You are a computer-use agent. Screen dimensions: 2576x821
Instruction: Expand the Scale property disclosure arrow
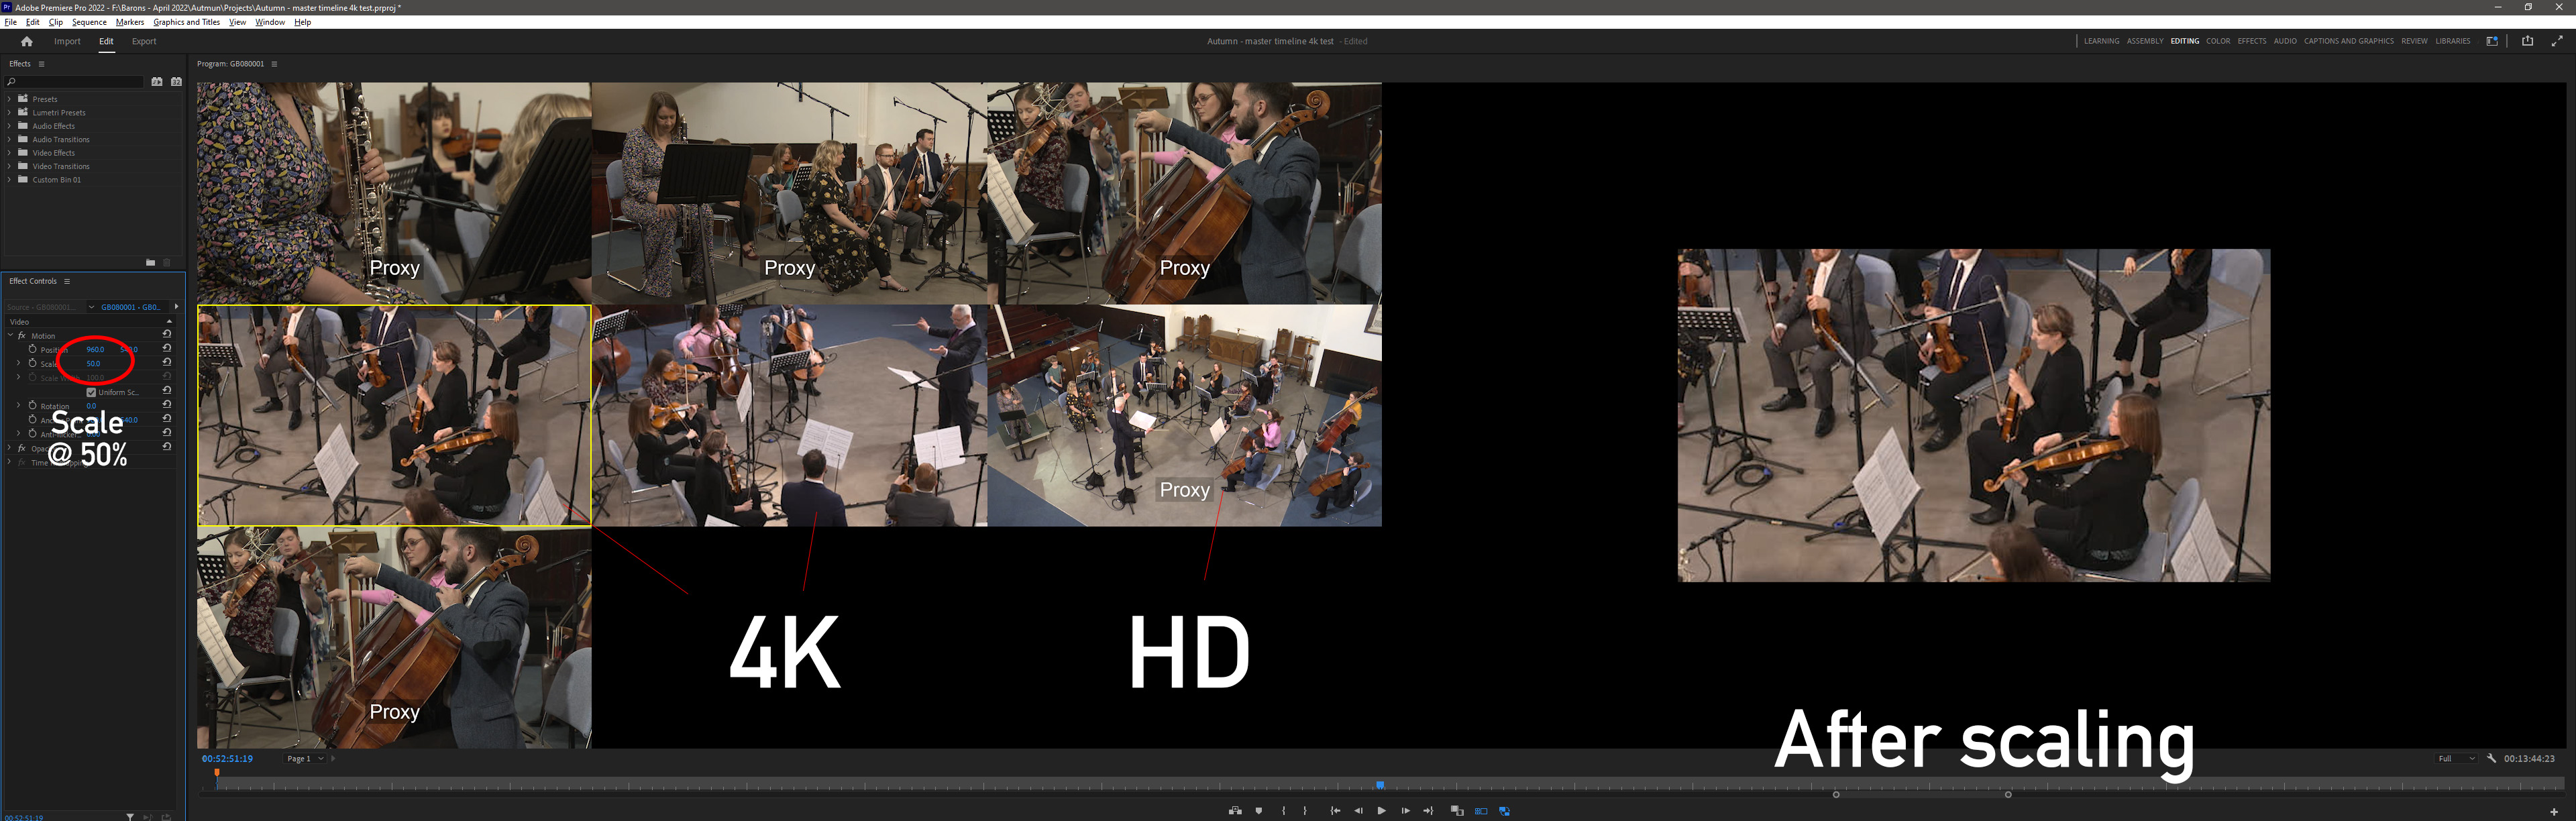(18, 363)
